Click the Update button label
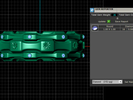Image resolution: width=133 pixels, height=100 pixels. [x=102, y=21]
